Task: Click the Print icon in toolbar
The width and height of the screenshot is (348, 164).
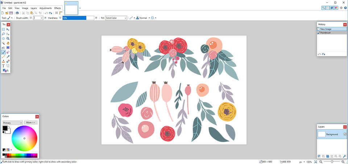Action: 17,13
